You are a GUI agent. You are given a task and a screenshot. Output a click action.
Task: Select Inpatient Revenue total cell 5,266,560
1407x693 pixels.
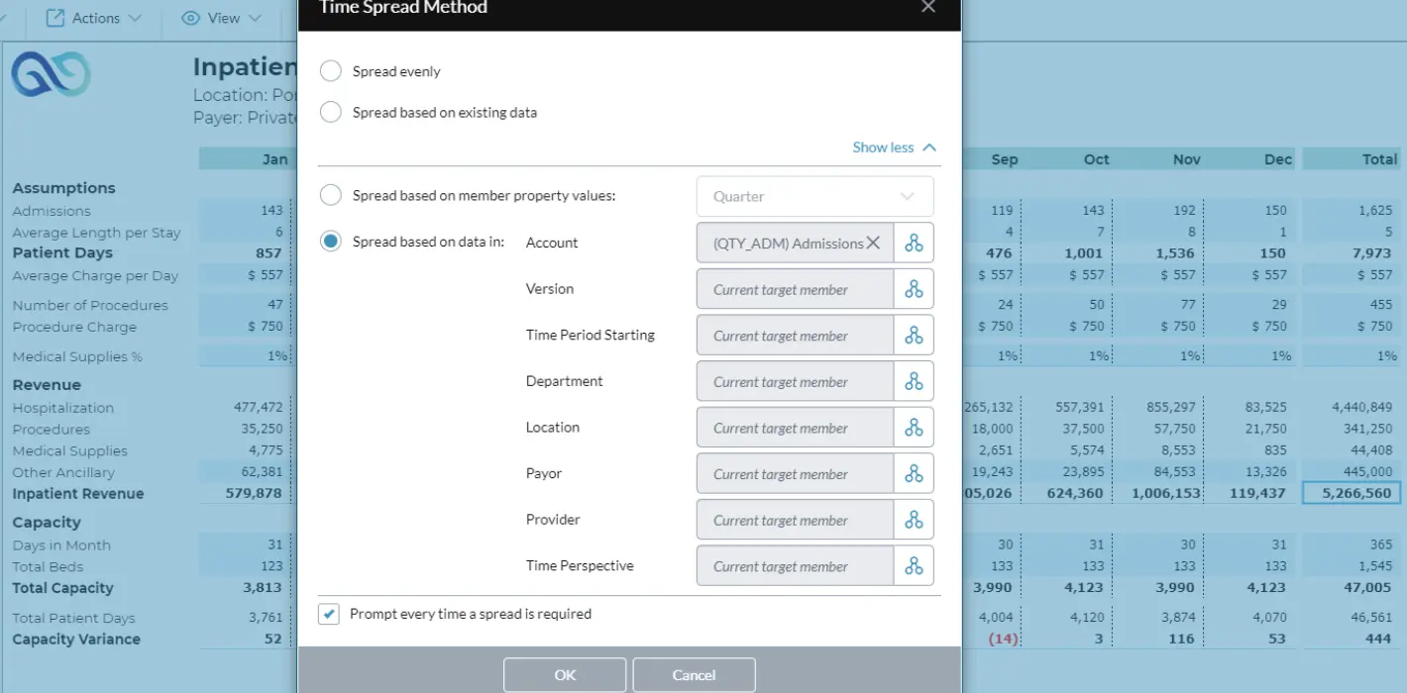point(1351,493)
